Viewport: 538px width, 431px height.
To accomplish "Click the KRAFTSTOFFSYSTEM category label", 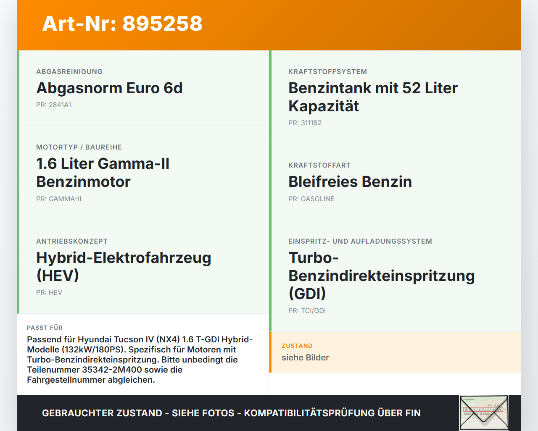I will tap(328, 72).
